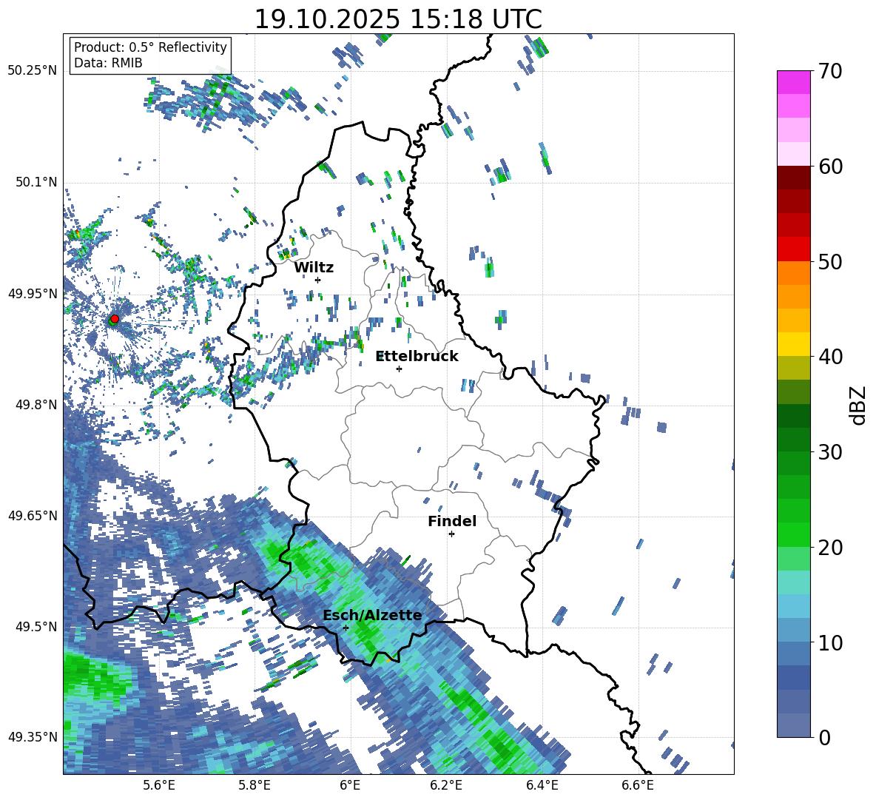Image resolution: width=876 pixels, height=800 pixels.
Task: Click the 50.1°N latitude label
Action: [36, 182]
